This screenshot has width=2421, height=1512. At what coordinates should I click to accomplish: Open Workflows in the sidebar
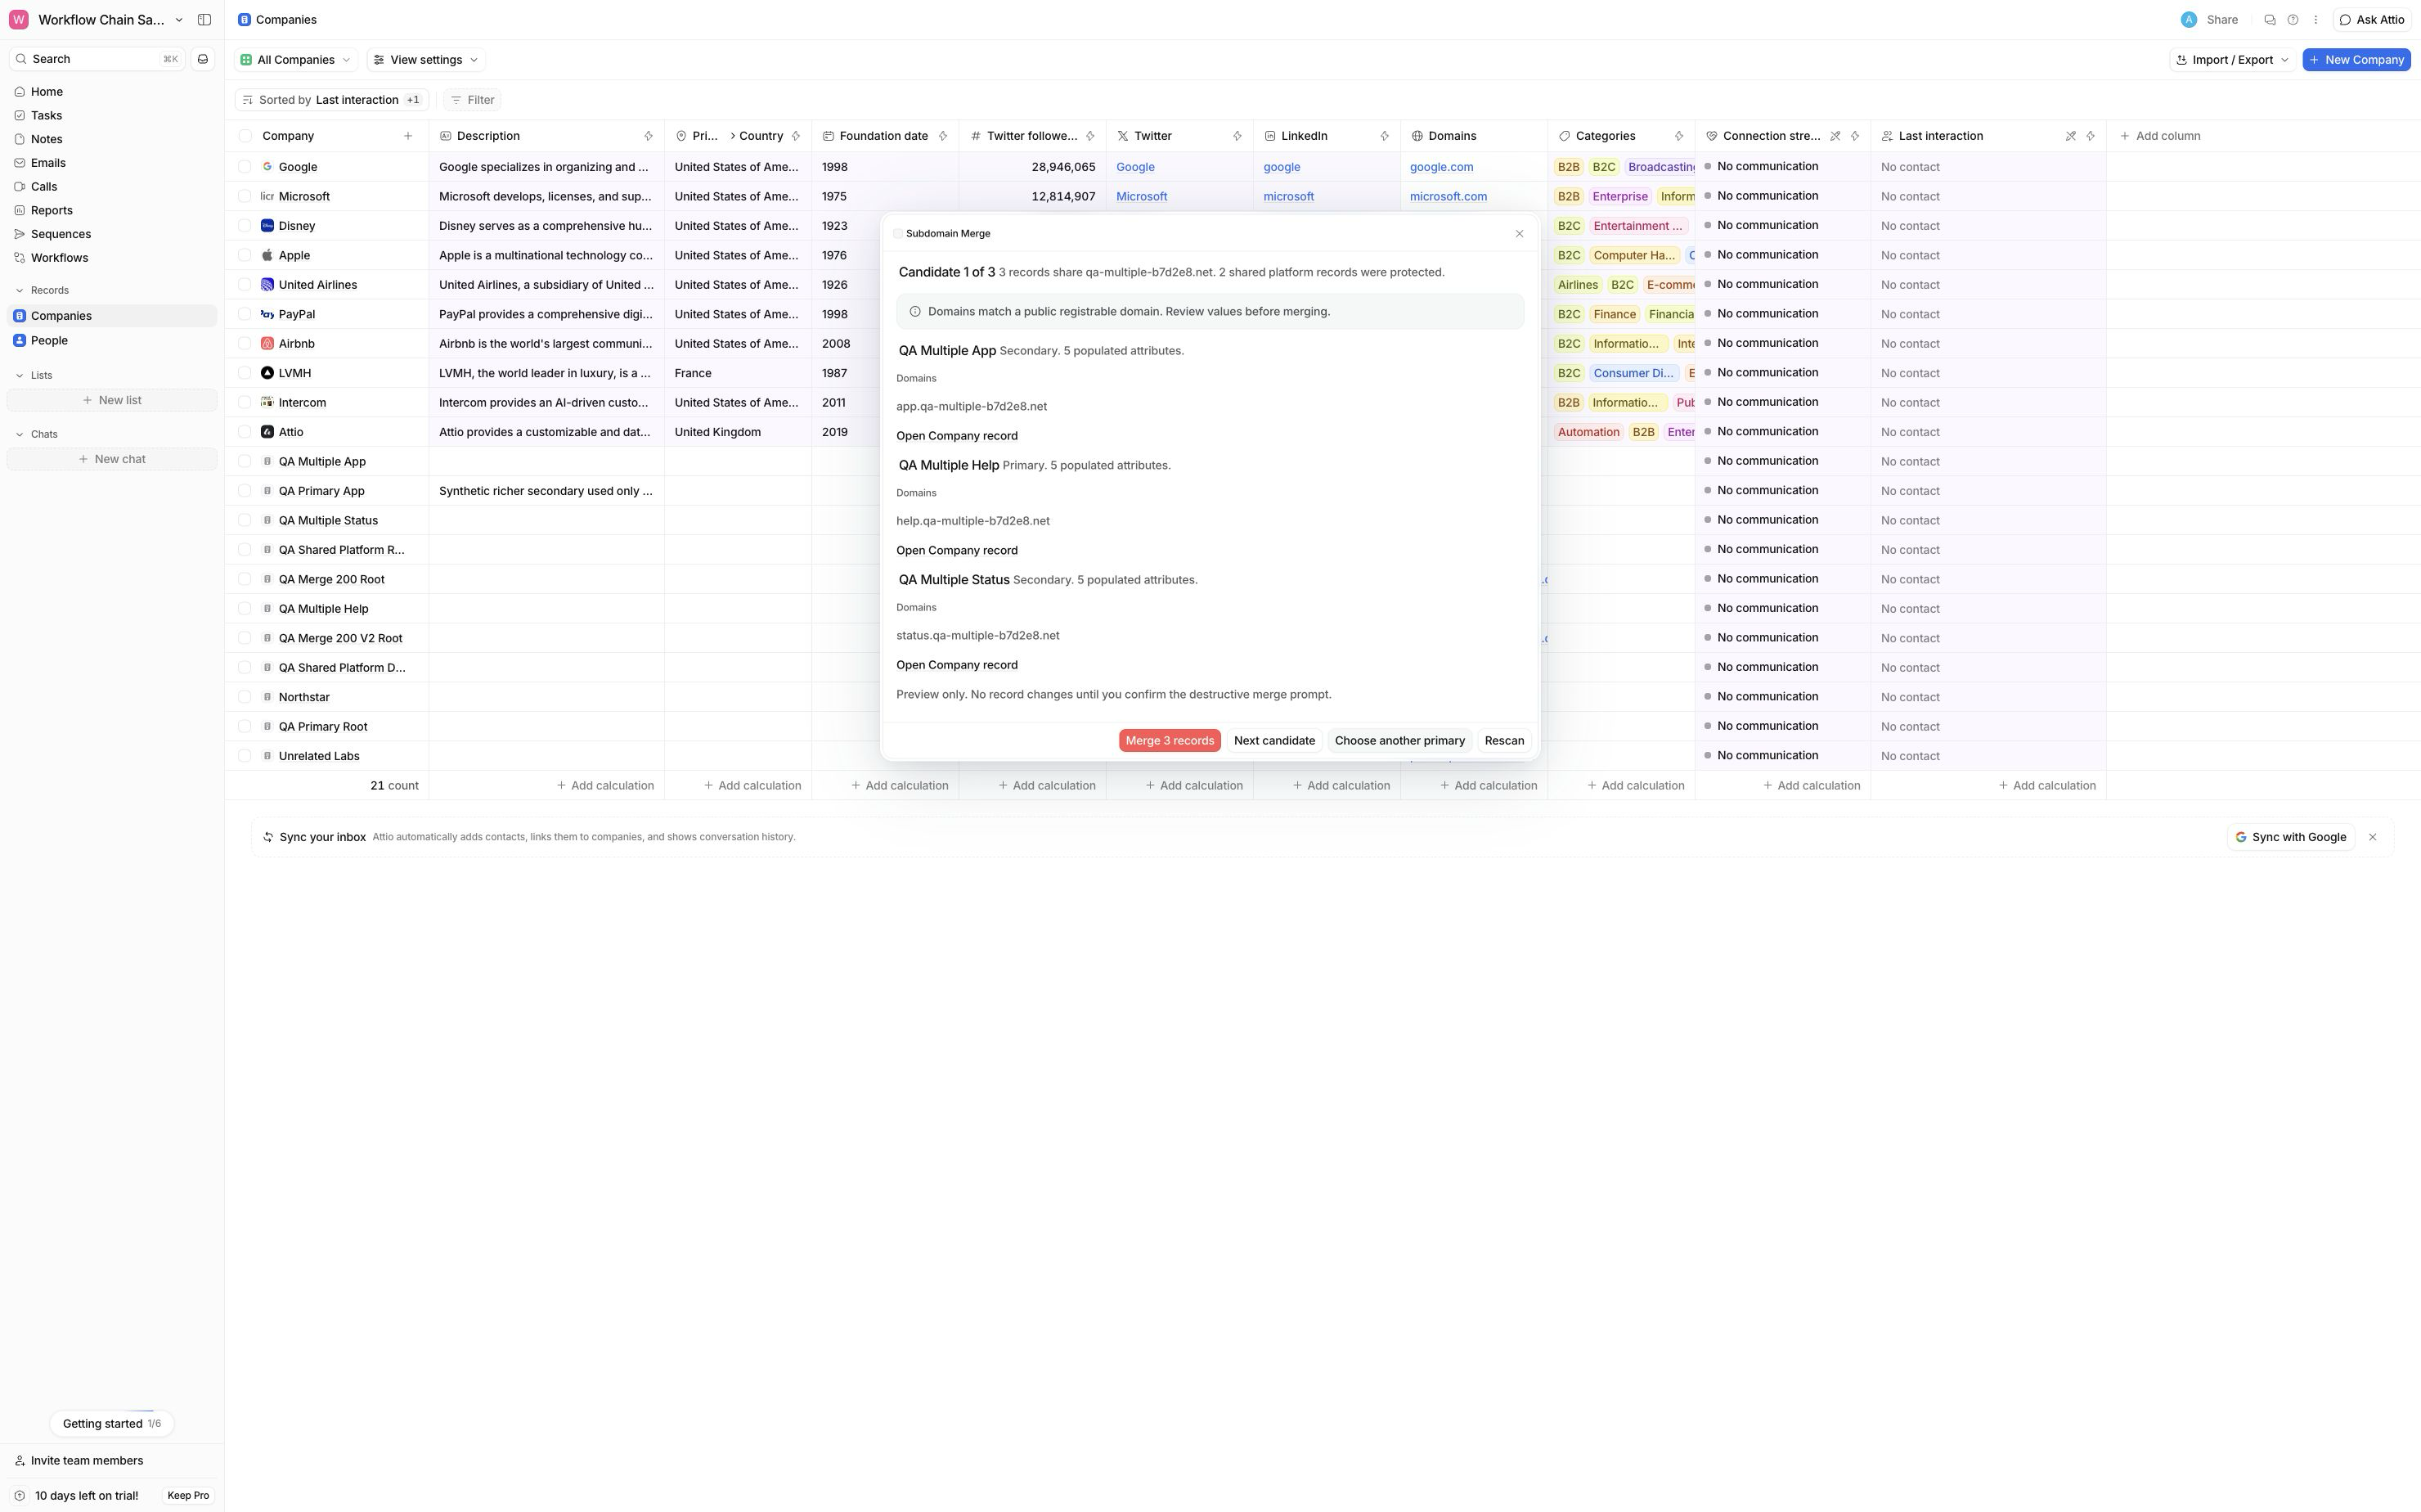click(112, 258)
